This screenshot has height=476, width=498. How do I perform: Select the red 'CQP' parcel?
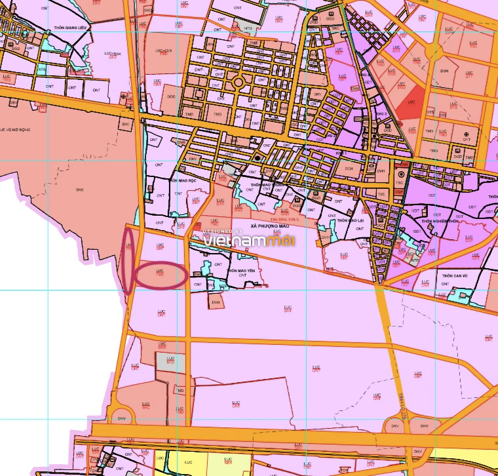click(399, 192)
